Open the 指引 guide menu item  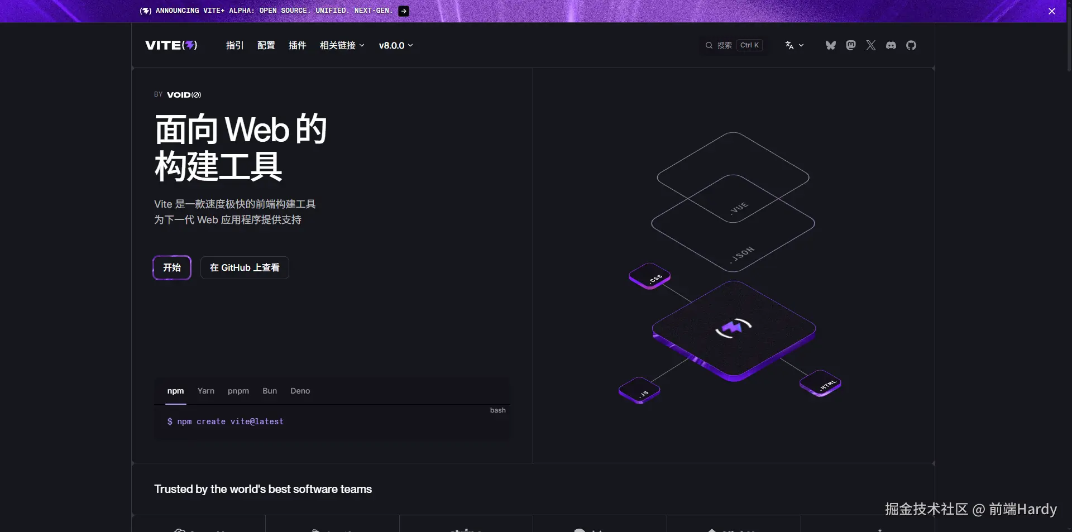coord(235,45)
